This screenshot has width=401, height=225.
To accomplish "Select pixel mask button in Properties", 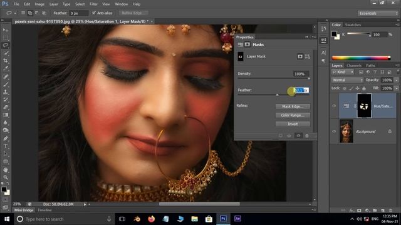I will coord(300,56).
